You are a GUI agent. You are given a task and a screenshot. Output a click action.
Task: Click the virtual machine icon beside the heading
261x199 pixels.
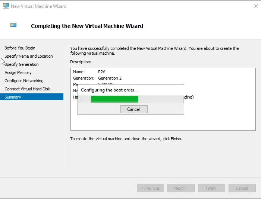13,26
